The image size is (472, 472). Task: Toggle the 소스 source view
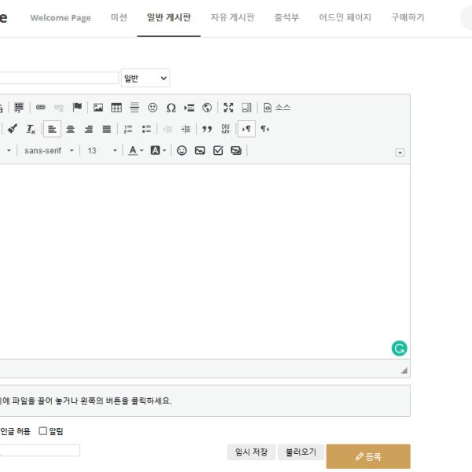coord(276,108)
